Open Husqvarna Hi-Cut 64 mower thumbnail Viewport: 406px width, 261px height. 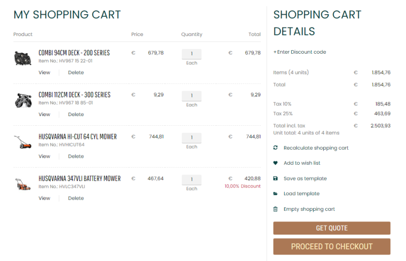click(23, 142)
